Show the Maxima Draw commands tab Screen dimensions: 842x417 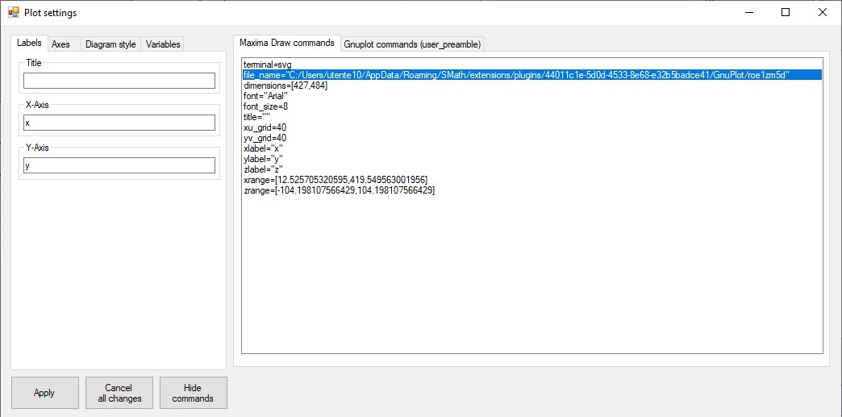pos(286,43)
